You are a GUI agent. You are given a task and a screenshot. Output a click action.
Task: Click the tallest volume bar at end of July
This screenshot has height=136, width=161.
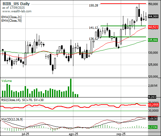point(71,88)
